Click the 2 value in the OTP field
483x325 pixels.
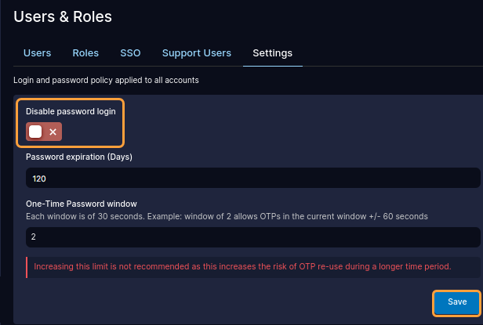[34, 237]
